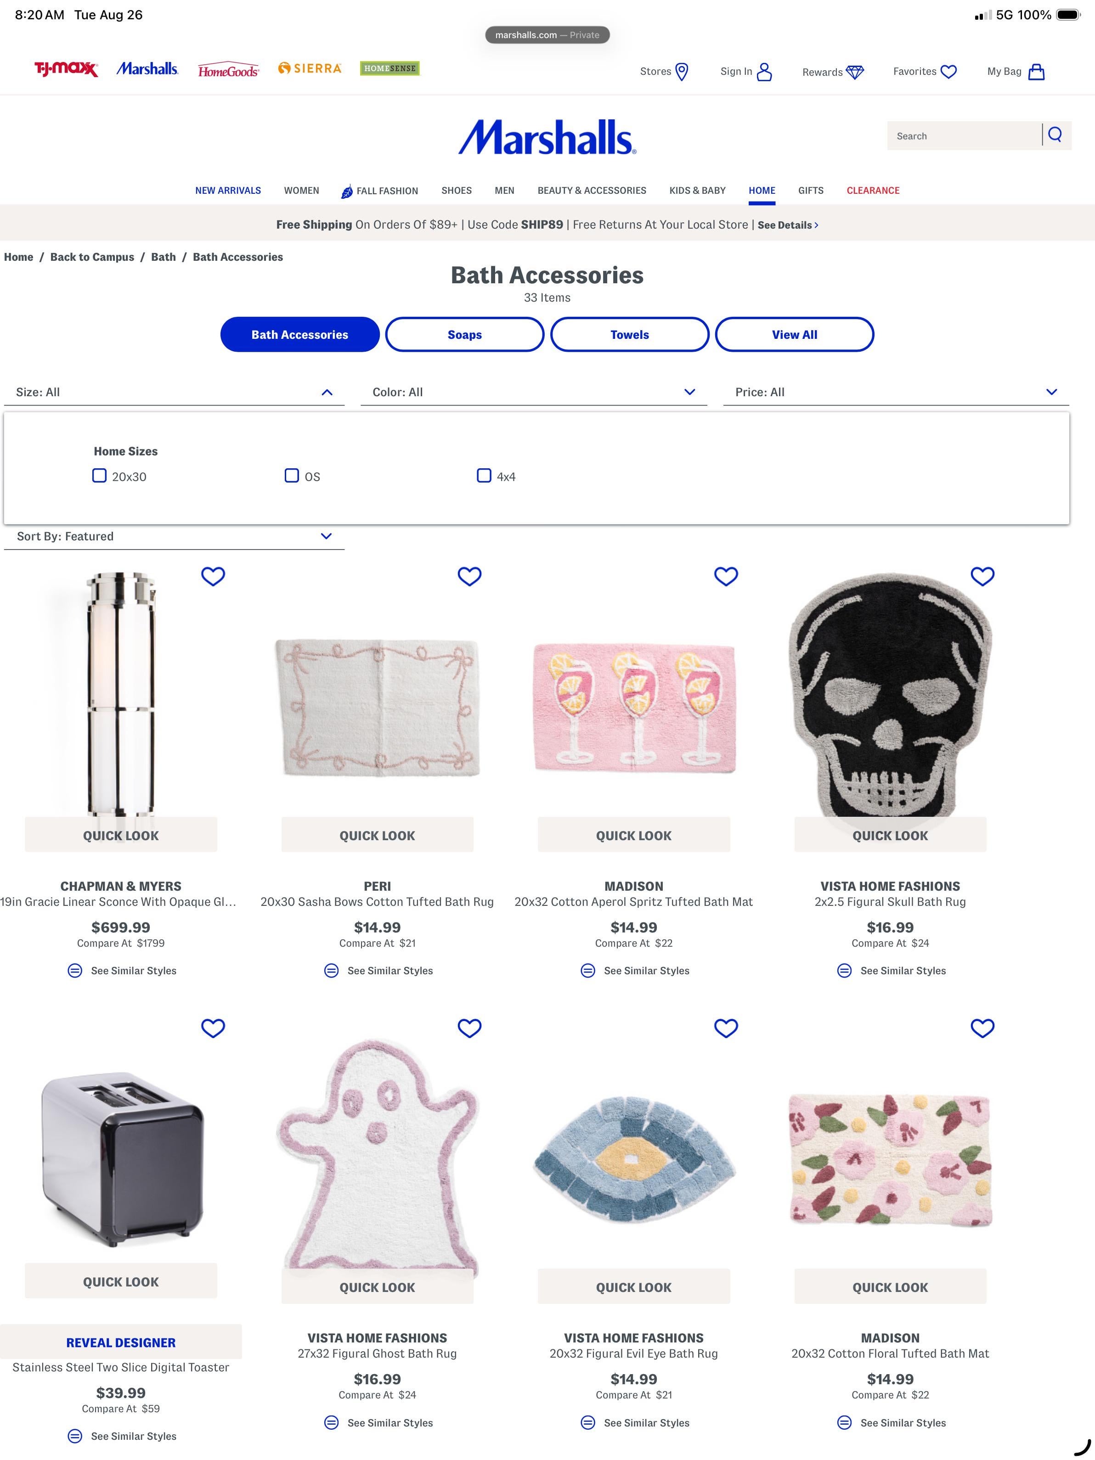The height and width of the screenshot is (1460, 1095).
Task: Click Quick Look on Aperol Spritz Bath Mat
Action: (x=633, y=835)
